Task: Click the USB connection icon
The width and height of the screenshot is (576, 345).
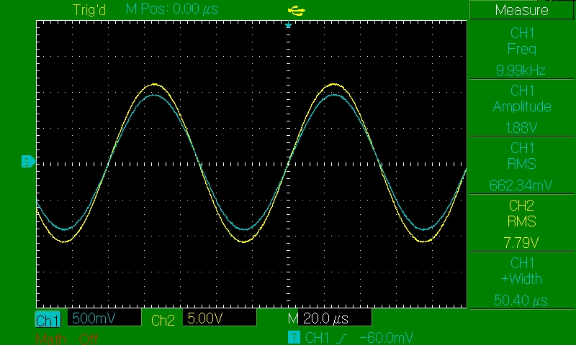Action: (x=296, y=9)
